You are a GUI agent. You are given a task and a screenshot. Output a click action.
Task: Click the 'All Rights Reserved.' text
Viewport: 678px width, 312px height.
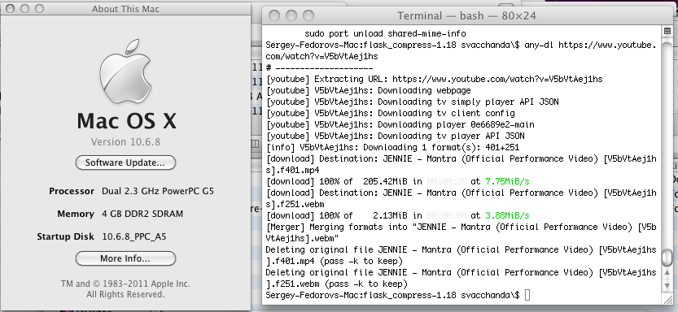(x=125, y=294)
